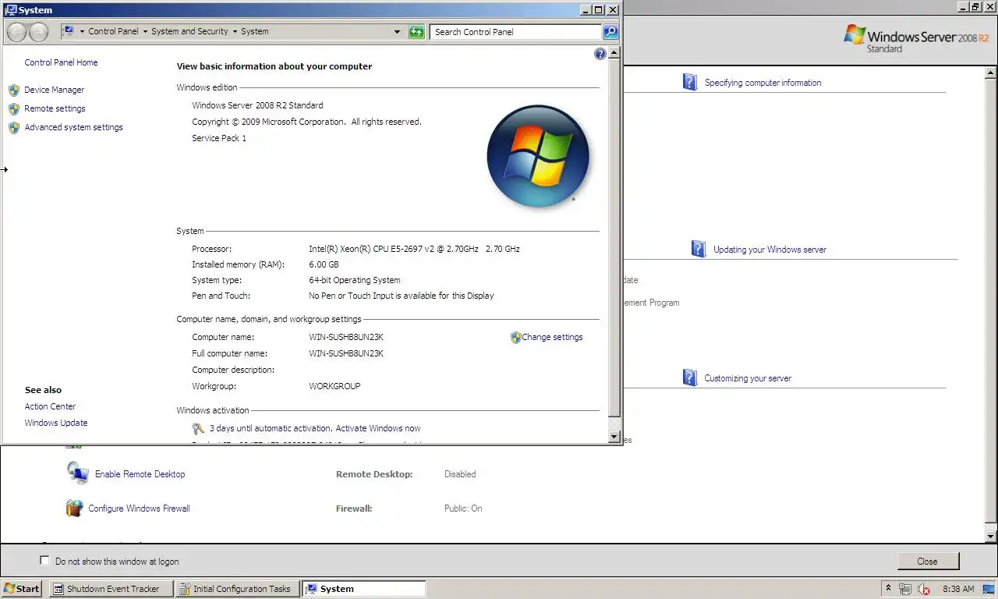Click the Enable Remote Desktop link
Image resolution: width=998 pixels, height=599 pixels.
pos(140,474)
